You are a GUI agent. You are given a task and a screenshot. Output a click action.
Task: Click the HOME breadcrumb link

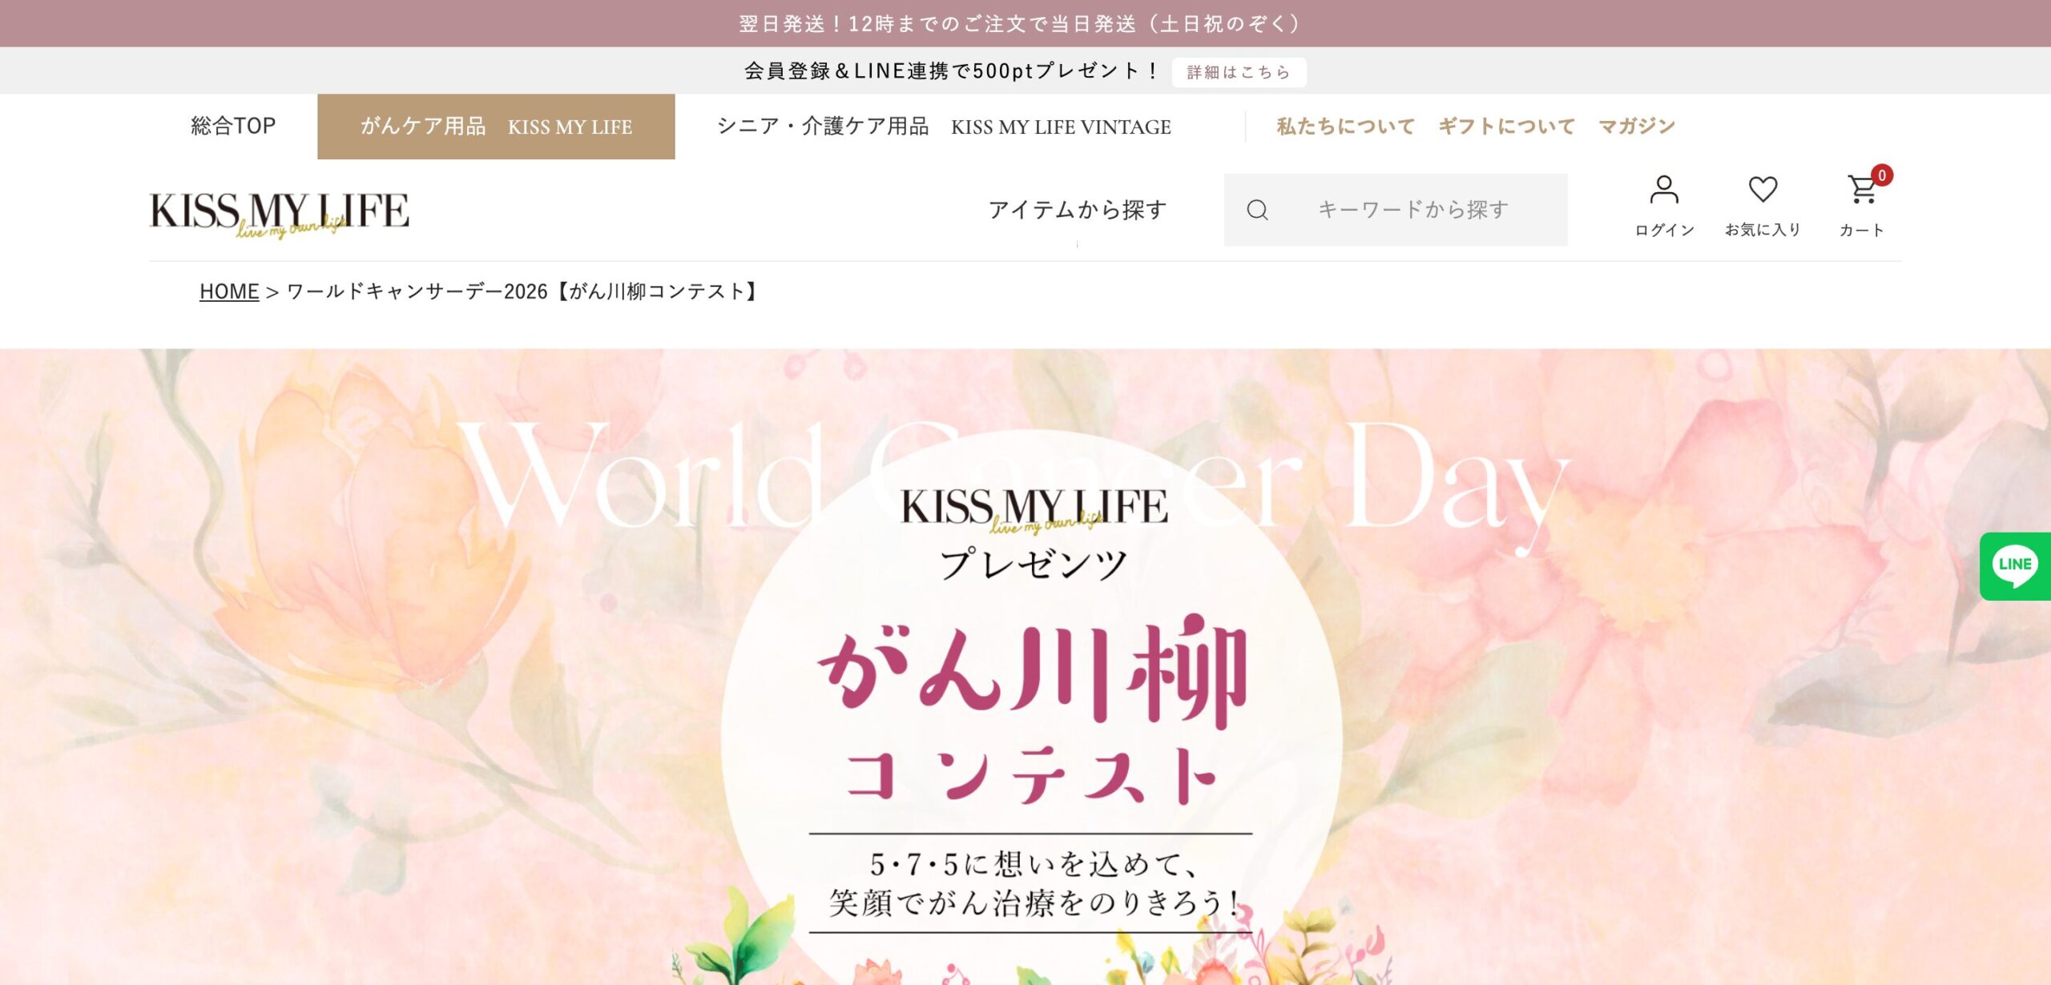pyautogui.click(x=229, y=291)
